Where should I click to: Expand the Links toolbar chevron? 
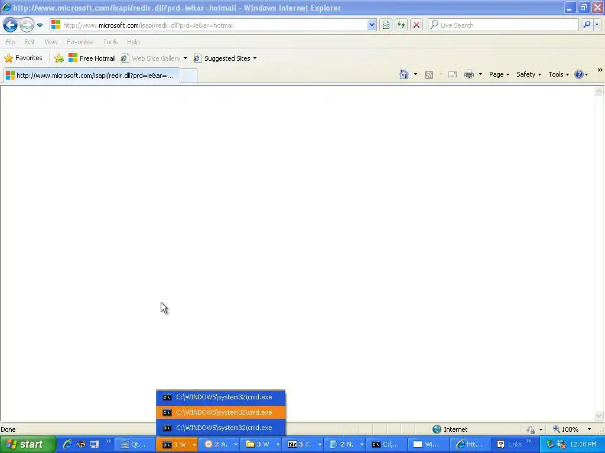coord(529,441)
